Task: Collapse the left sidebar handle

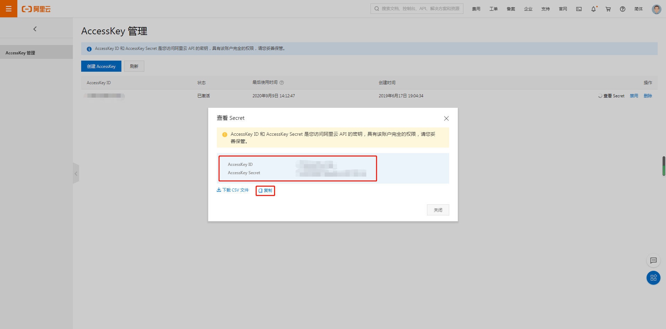Action: coord(76,174)
